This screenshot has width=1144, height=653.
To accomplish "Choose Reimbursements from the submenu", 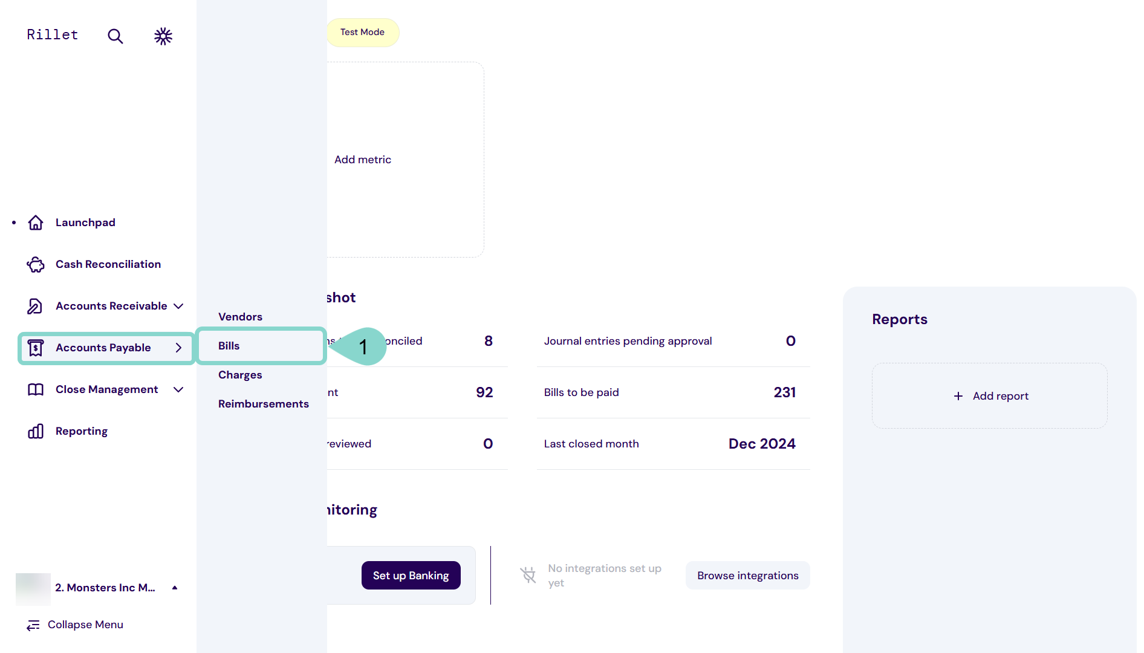I will [x=263, y=404].
